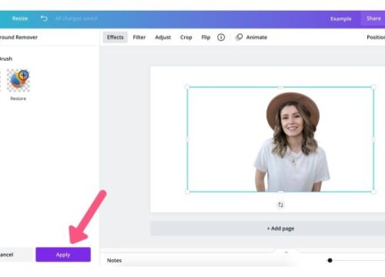This screenshot has width=385, height=277.
Task: Select the Crop option
Action: pyautogui.click(x=186, y=37)
